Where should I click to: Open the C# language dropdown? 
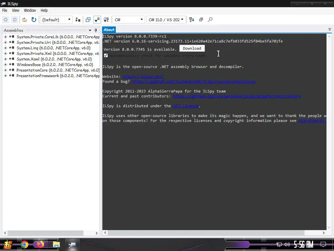129,20
